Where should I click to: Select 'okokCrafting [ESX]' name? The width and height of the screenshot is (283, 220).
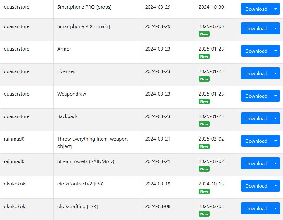[x=77, y=206]
